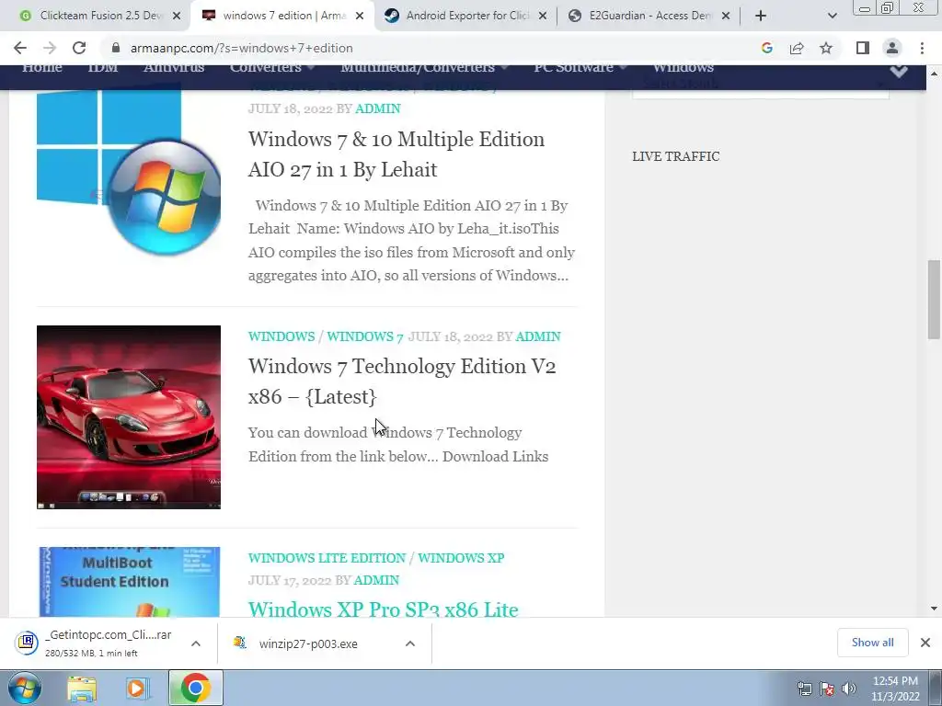Open Windows 7 Technology Edition V2 article
The image size is (942, 706).
[402, 381]
